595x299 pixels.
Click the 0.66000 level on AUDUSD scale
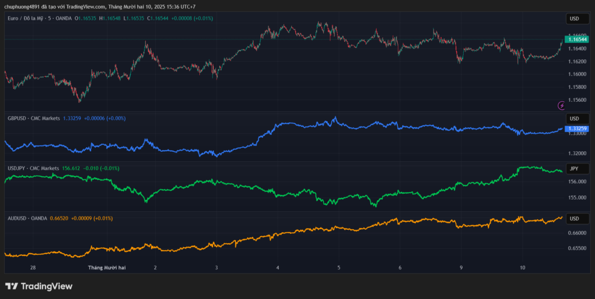[x=576, y=233]
